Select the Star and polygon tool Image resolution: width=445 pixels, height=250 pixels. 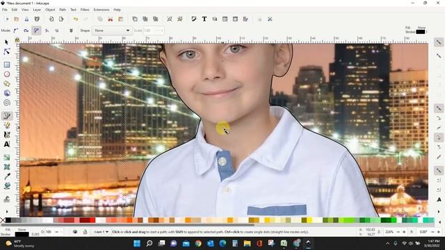[x=7, y=83]
